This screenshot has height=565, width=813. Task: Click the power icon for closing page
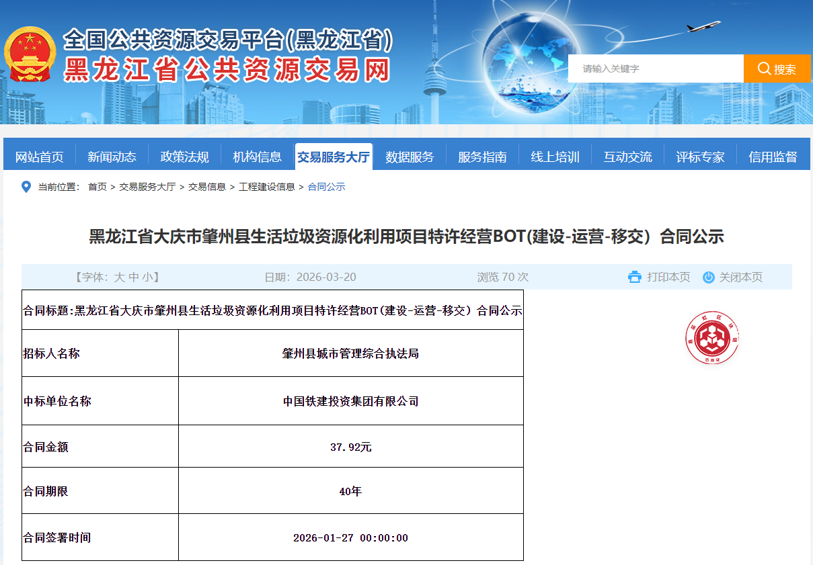click(x=708, y=277)
